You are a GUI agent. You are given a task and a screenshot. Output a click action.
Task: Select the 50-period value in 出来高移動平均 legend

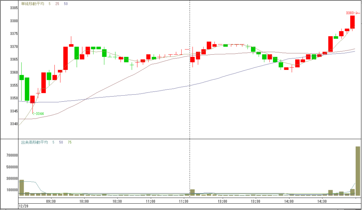point(61,142)
